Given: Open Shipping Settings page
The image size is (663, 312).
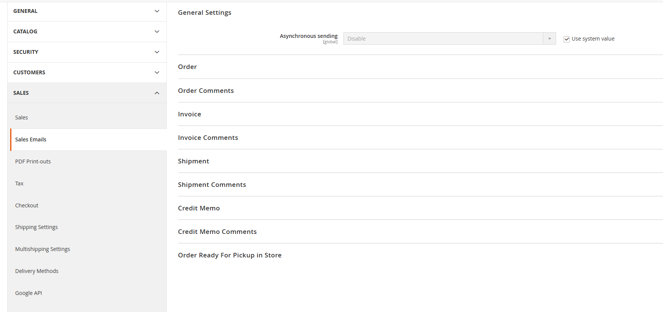Looking at the screenshot, I should 36,227.
